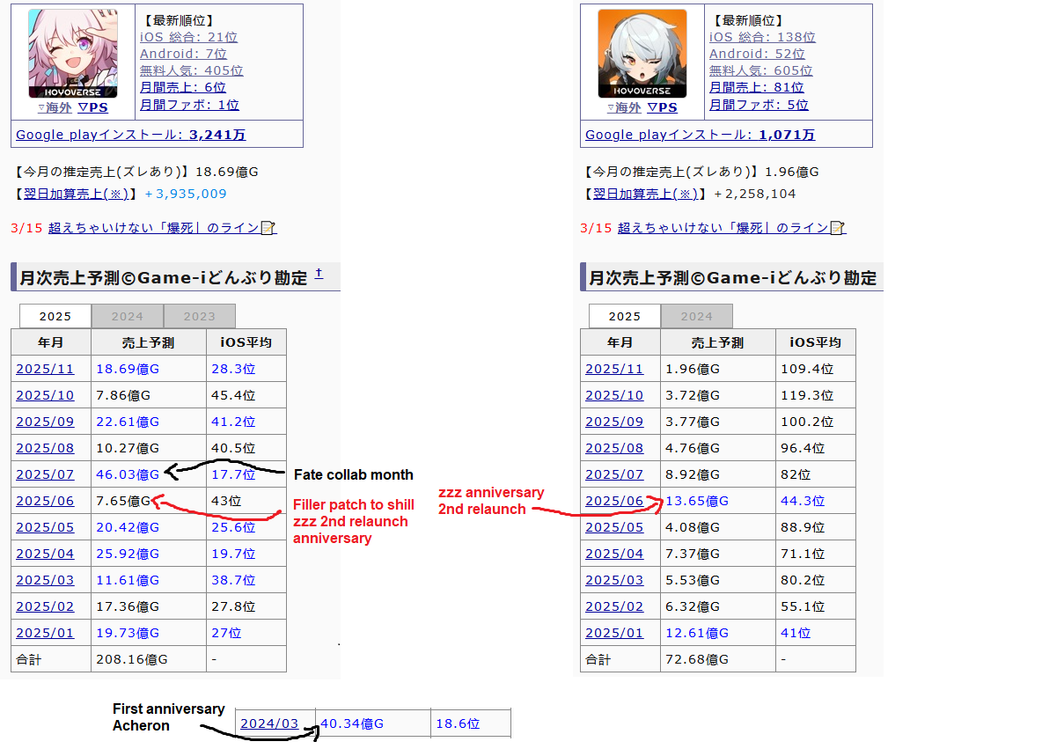The image size is (1064, 749).
Task: Click the 40.34億G sales value
Action: [x=352, y=723]
